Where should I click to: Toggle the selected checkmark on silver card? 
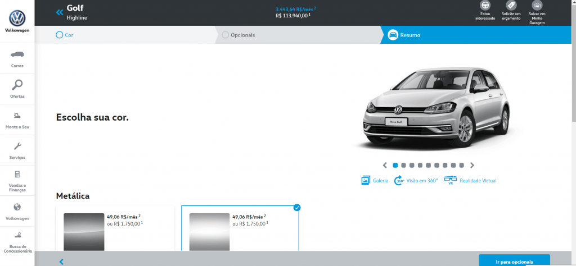pyautogui.click(x=297, y=208)
